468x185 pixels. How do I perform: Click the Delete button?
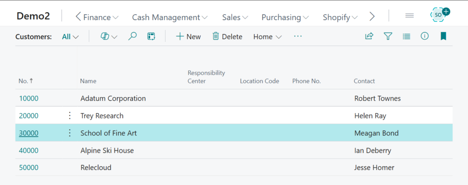coord(227,37)
